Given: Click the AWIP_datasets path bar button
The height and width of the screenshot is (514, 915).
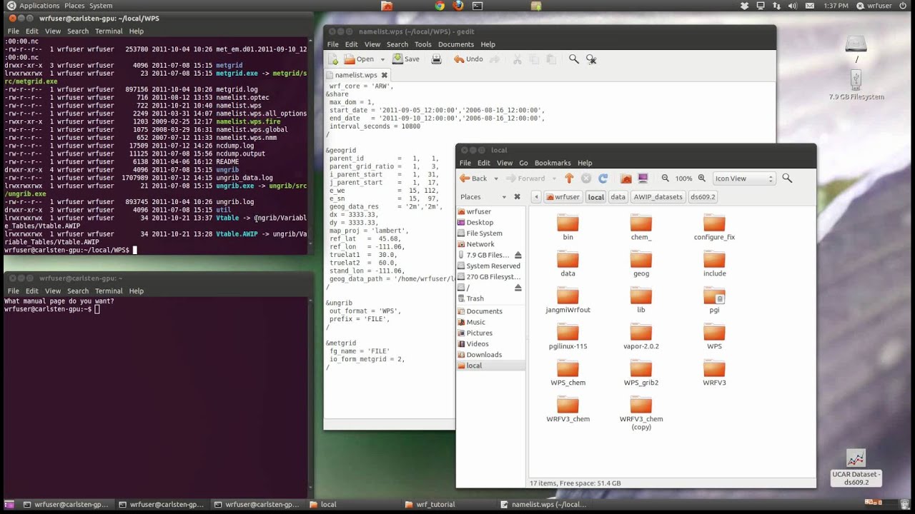Looking at the screenshot, I should (x=658, y=197).
